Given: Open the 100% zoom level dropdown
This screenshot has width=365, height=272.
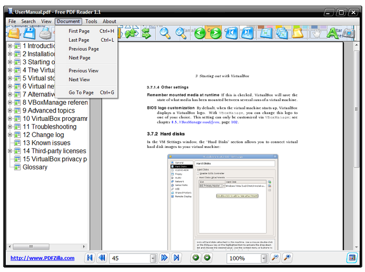Looking at the screenshot, I should 263,258.
